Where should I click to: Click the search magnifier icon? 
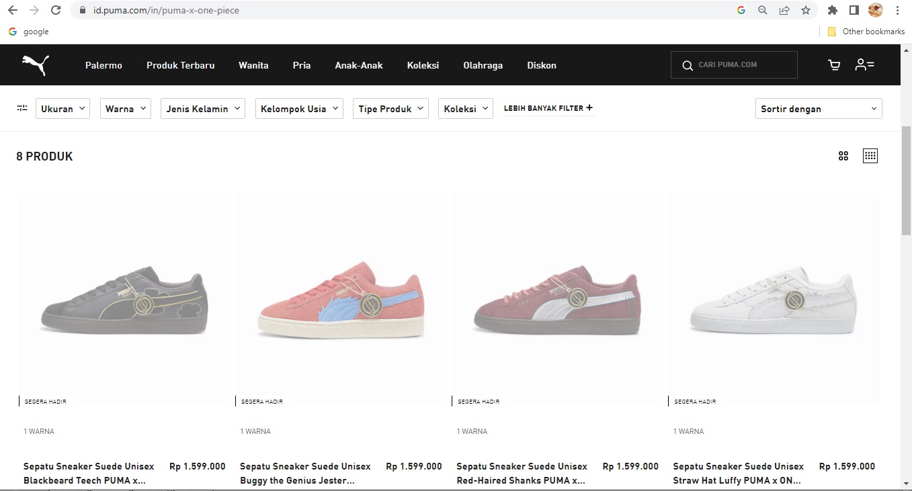tap(687, 65)
